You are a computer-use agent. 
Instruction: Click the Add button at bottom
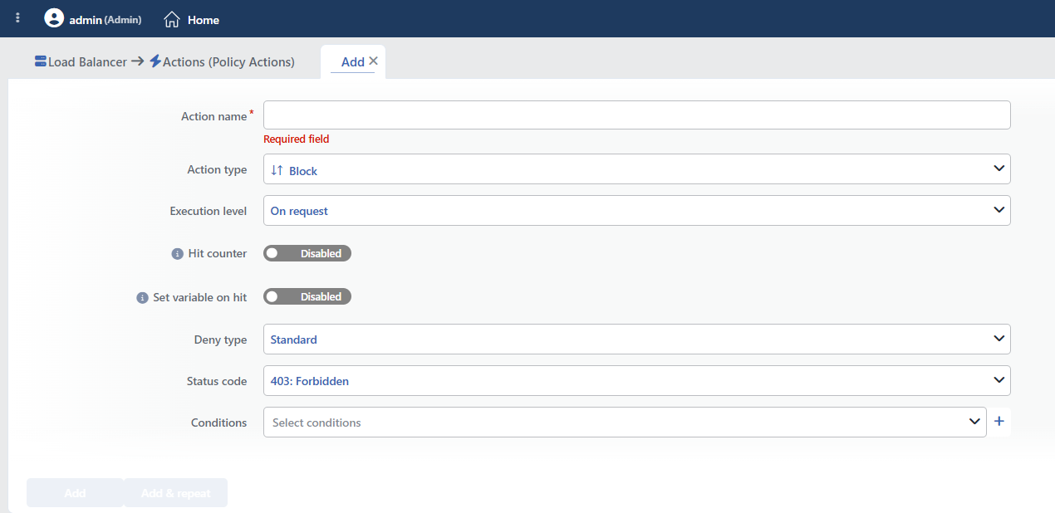pyautogui.click(x=75, y=493)
